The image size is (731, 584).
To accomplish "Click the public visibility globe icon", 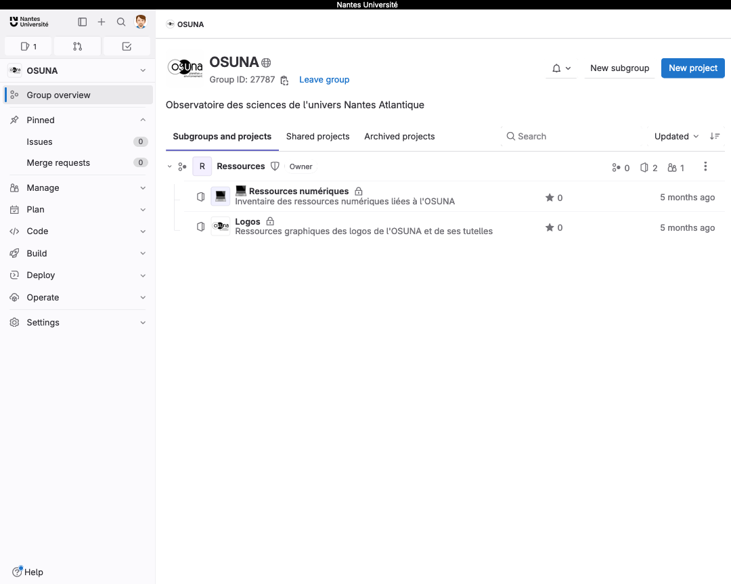I will [266, 62].
